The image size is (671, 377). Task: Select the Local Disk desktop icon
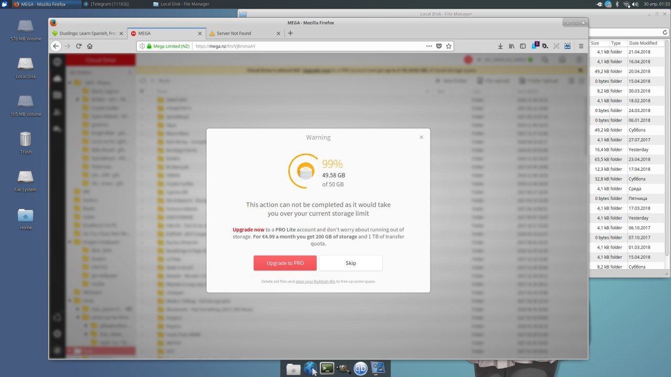coord(25,68)
